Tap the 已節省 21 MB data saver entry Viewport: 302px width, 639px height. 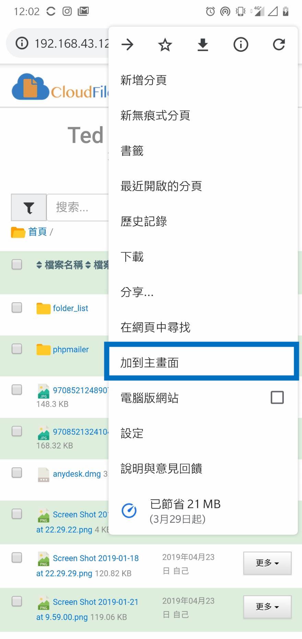(x=185, y=511)
